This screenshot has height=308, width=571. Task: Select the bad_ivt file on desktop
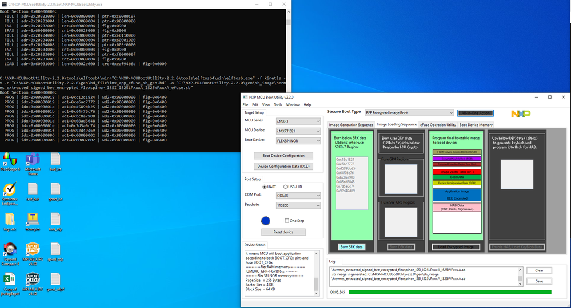point(55,161)
